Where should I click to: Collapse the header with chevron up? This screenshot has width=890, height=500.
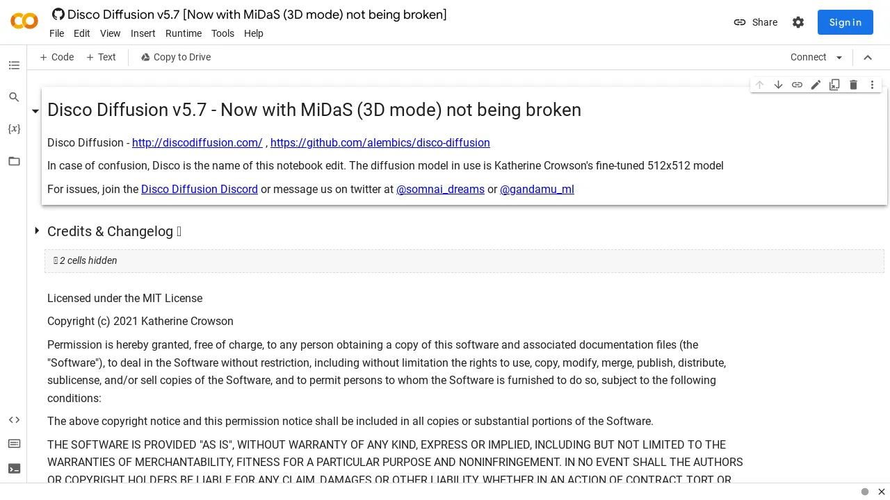(868, 58)
